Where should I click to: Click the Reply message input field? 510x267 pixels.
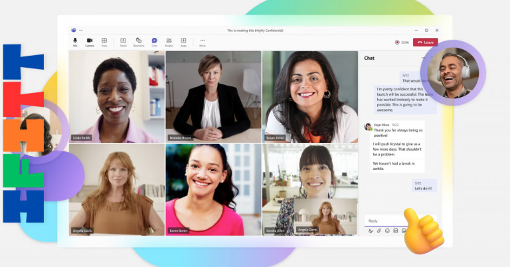385,221
